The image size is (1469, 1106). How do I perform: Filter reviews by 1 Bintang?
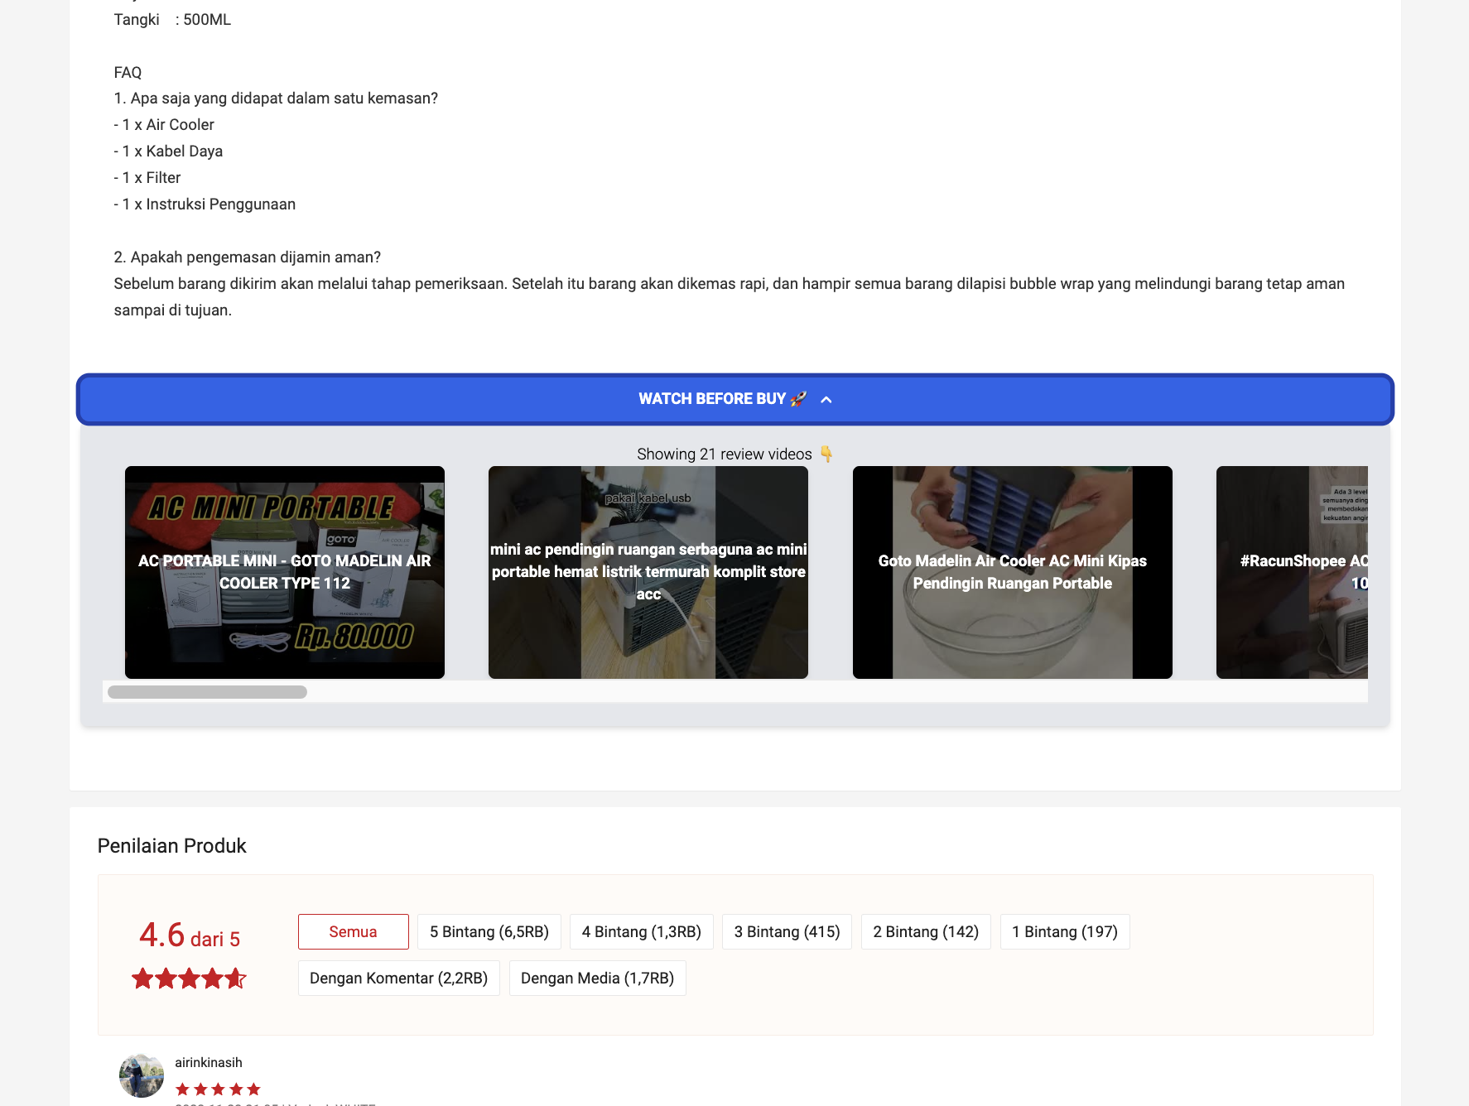1065,931
